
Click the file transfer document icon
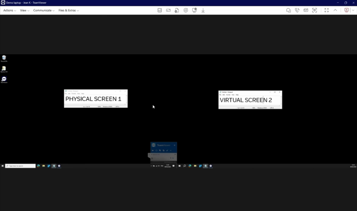pyautogui.click(x=177, y=10)
